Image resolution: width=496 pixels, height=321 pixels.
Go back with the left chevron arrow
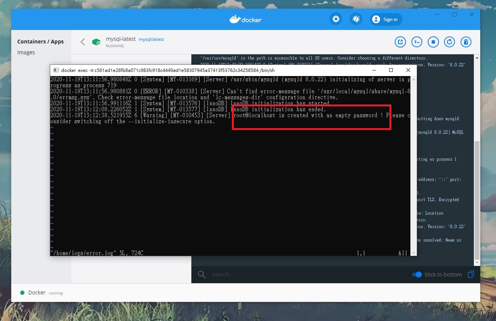click(83, 42)
